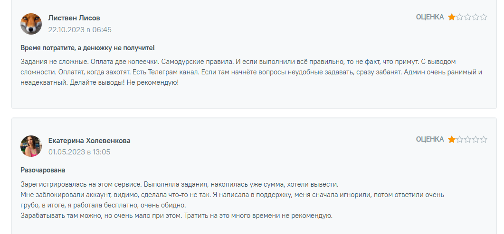The width and height of the screenshot is (504, 234).
Task: Click second star in Листвен Лисов's rating
Action: [x=460, y=17]
